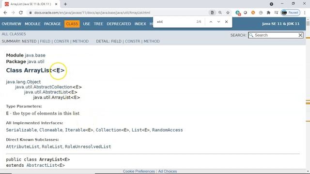
Task: Open Collection<E> interface link
Action: pos(112,130)
